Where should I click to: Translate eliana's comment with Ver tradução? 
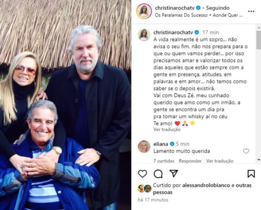point(220,161)
